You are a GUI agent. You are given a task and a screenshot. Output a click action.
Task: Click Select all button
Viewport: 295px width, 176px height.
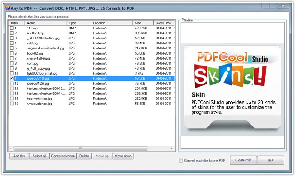click(40, 156)
